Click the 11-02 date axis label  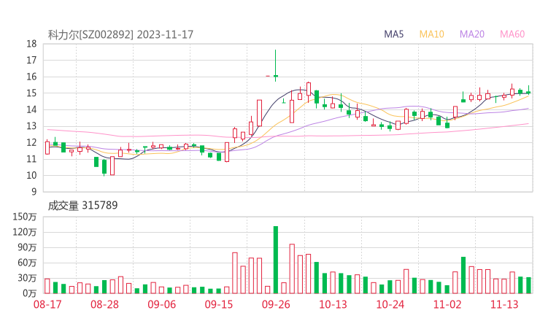pyautogui.click(x=447, y=304)
